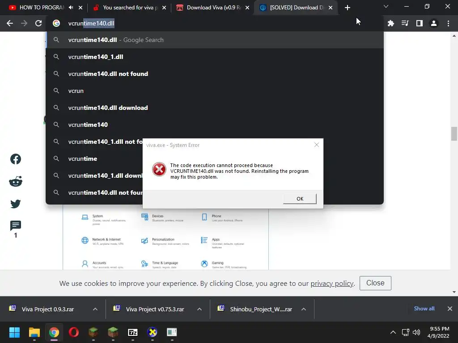Image resolution: width=458 pixels, height=343 pixels.
Task: Open the Viva Project v0.75.3.rar download
Action: point(155,309)
